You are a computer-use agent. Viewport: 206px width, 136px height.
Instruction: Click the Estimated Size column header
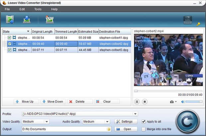(x=88, y=32)
